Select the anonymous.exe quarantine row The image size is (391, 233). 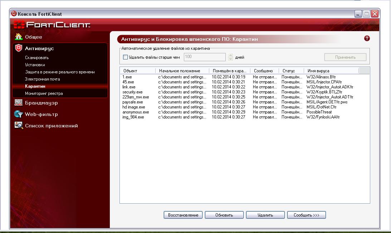point(239,112)
